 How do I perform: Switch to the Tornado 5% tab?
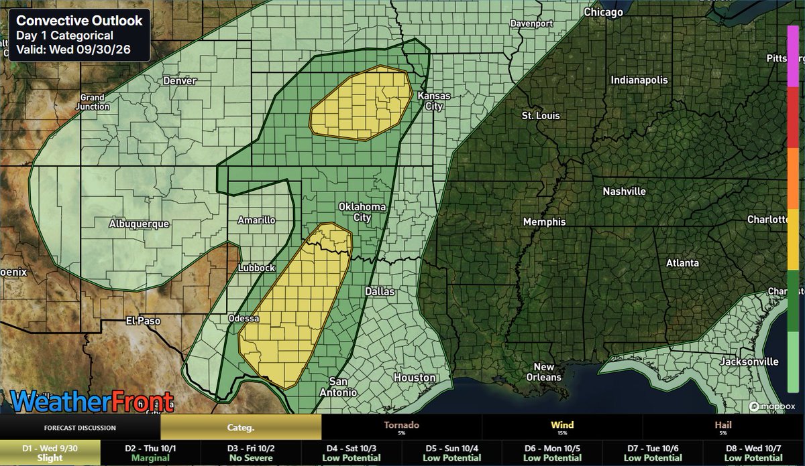pos(402,427)
